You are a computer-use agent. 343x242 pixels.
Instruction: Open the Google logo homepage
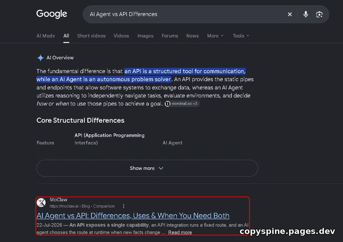pyautogui.click(x=52, y=14)
